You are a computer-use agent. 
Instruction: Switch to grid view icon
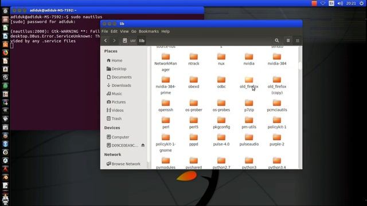click(297, 41)
